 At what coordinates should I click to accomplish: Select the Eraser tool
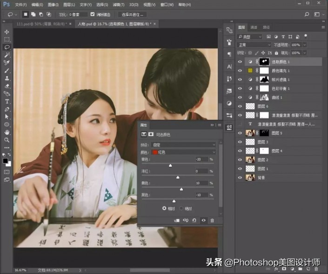coord(7,86)
